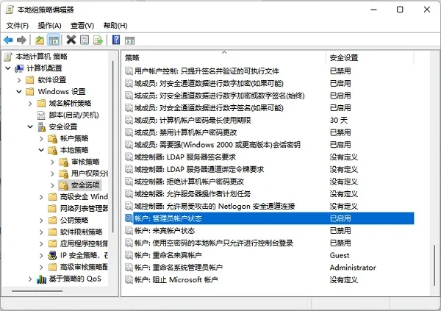Select the 帐户: 来宾帐户状态 policy row

pos(269,231)
